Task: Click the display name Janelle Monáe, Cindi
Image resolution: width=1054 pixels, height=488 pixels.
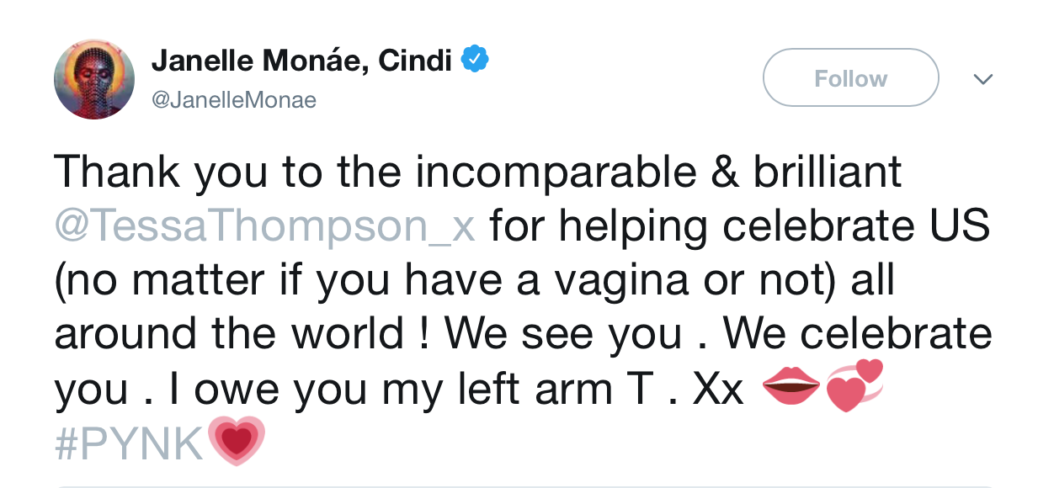Action: (302, 60)
